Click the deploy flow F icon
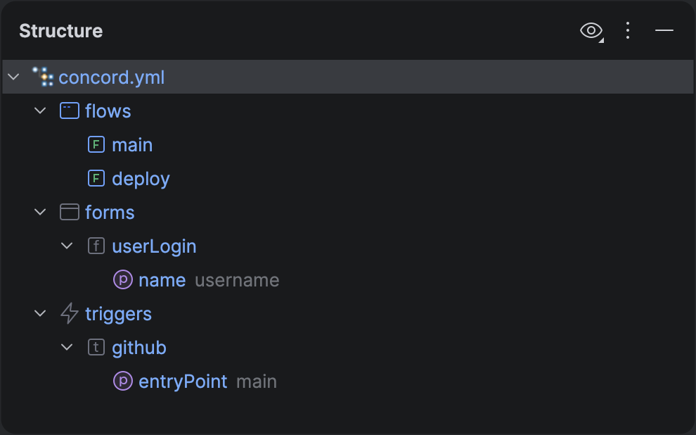 96,179
